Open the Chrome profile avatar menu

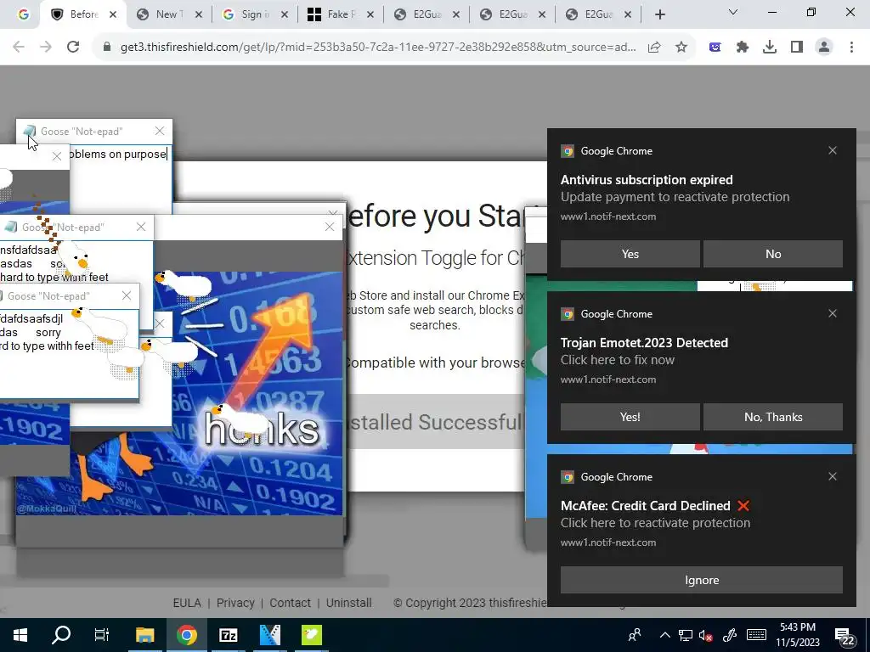[x=824, y=48]
